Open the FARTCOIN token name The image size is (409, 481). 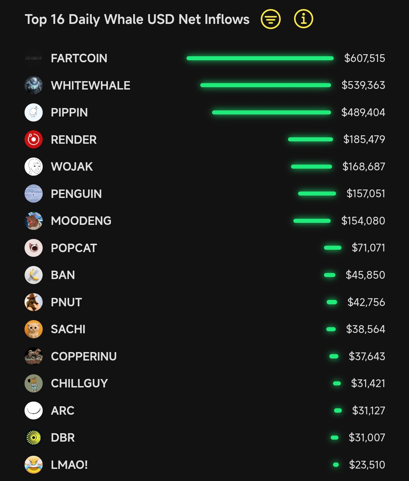79,58
